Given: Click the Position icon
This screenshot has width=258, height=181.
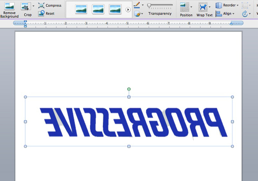Looking at the screenshot, I should pos(184,7).
